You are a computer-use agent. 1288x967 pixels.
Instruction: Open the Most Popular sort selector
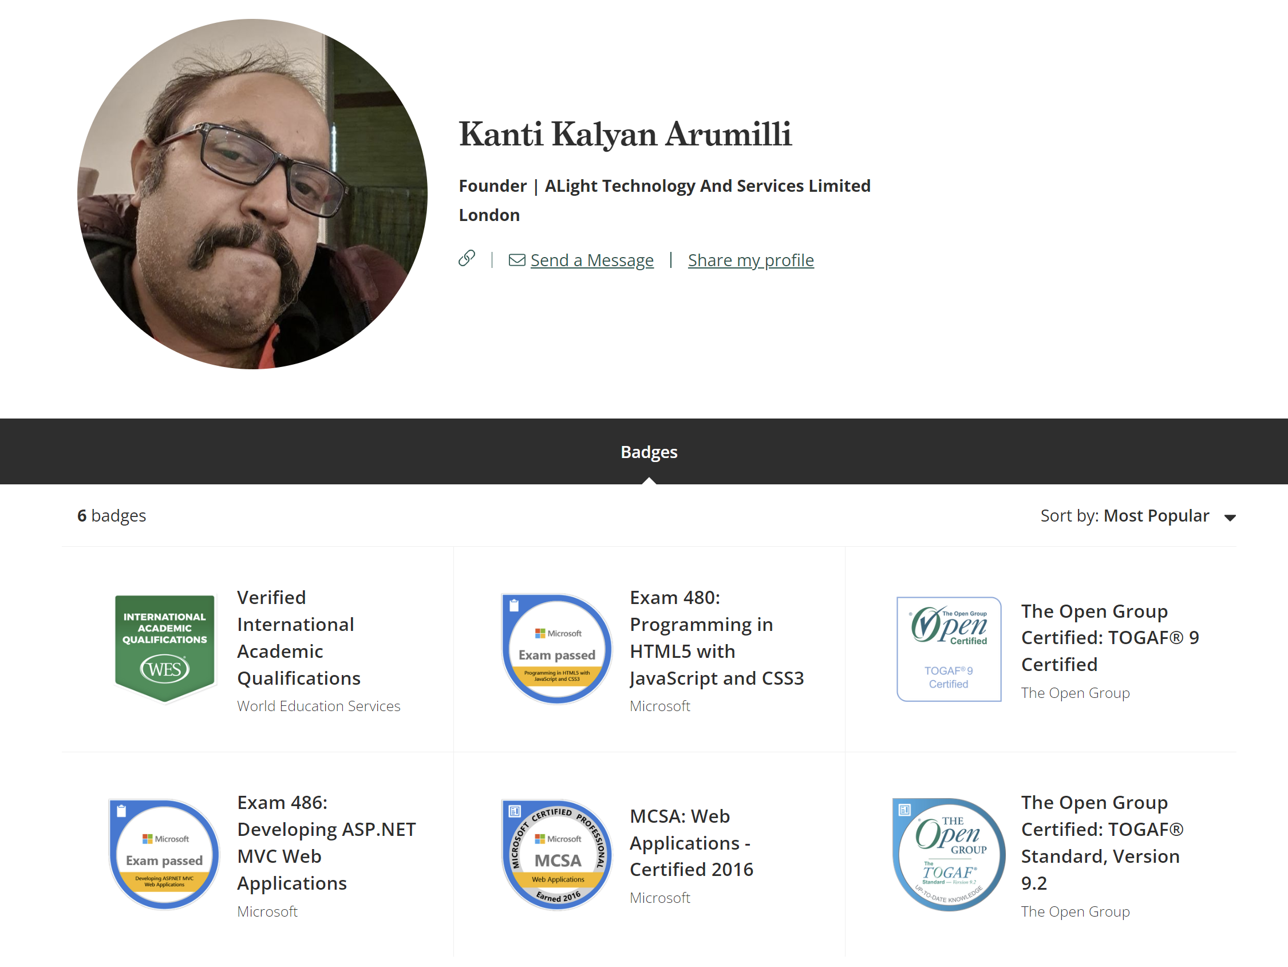click(1156, 516)
